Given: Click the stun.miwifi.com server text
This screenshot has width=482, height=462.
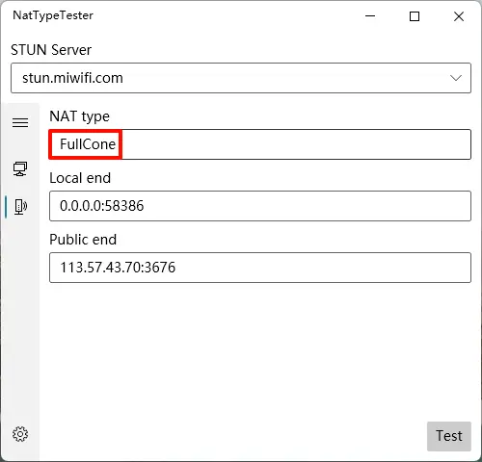Looking at the screenshot, I should tap(72, 78).
